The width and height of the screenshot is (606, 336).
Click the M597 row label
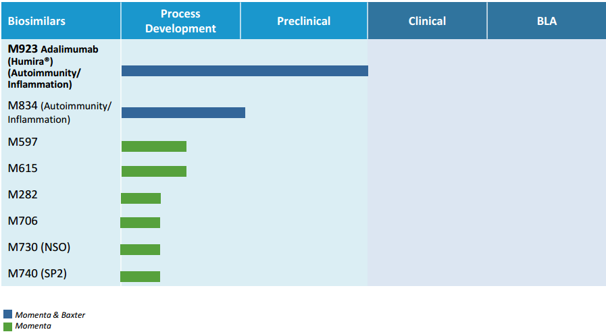coord(23,142)
